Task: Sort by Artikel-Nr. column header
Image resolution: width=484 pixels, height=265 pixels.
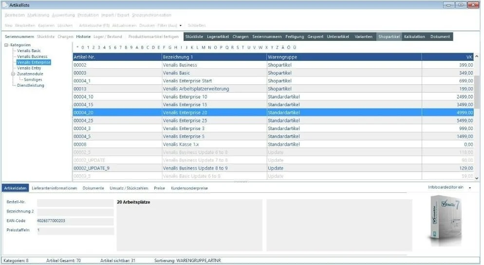Action: pos(117,57)
